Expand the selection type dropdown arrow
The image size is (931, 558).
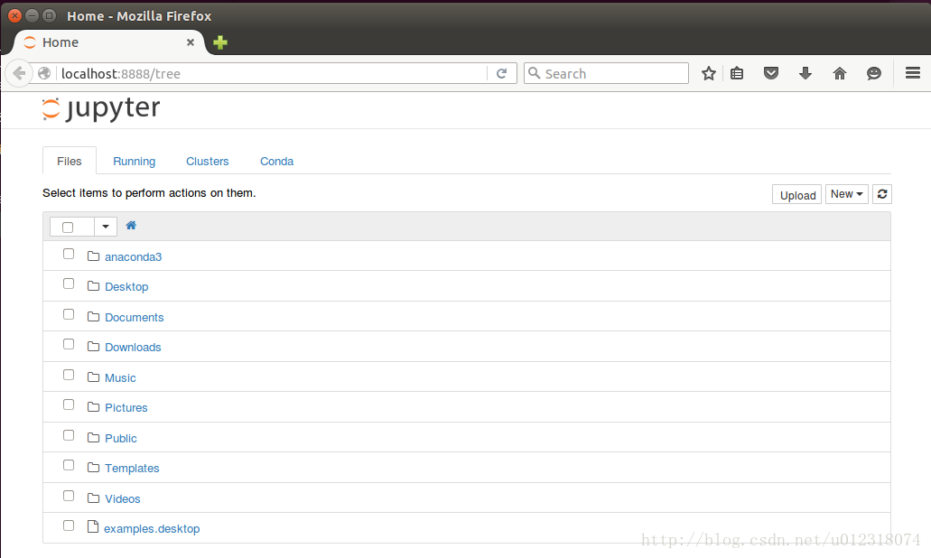[x=106, y=227]
